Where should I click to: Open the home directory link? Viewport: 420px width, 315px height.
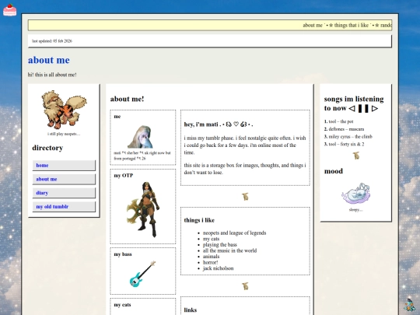pyautogui.click(x=64, y=165)
